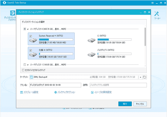Image resolution: width=167 pixels, height=117 pixels.
Task: Click バックアップ I: usage progress bar
Action: tap(114, 54)
